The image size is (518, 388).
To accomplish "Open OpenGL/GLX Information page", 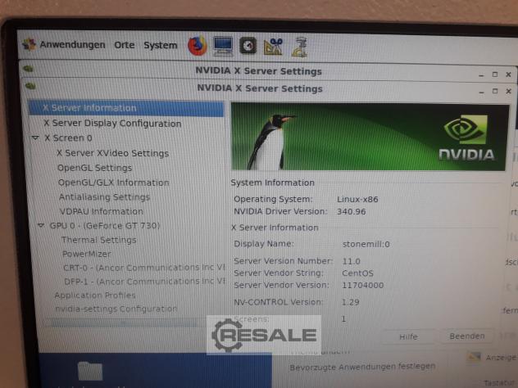I will point(114,183).
